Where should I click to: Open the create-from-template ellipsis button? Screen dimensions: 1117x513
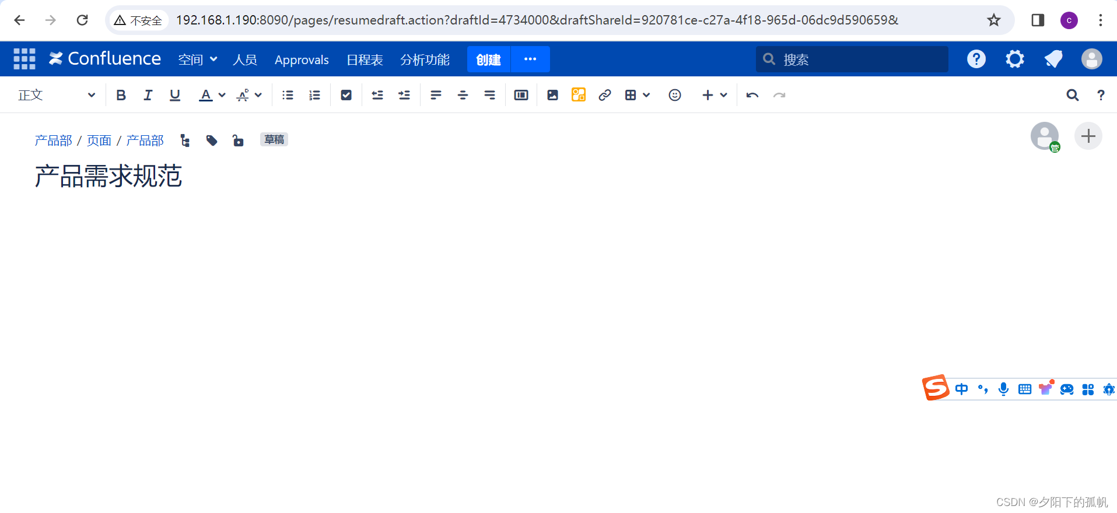530,59
